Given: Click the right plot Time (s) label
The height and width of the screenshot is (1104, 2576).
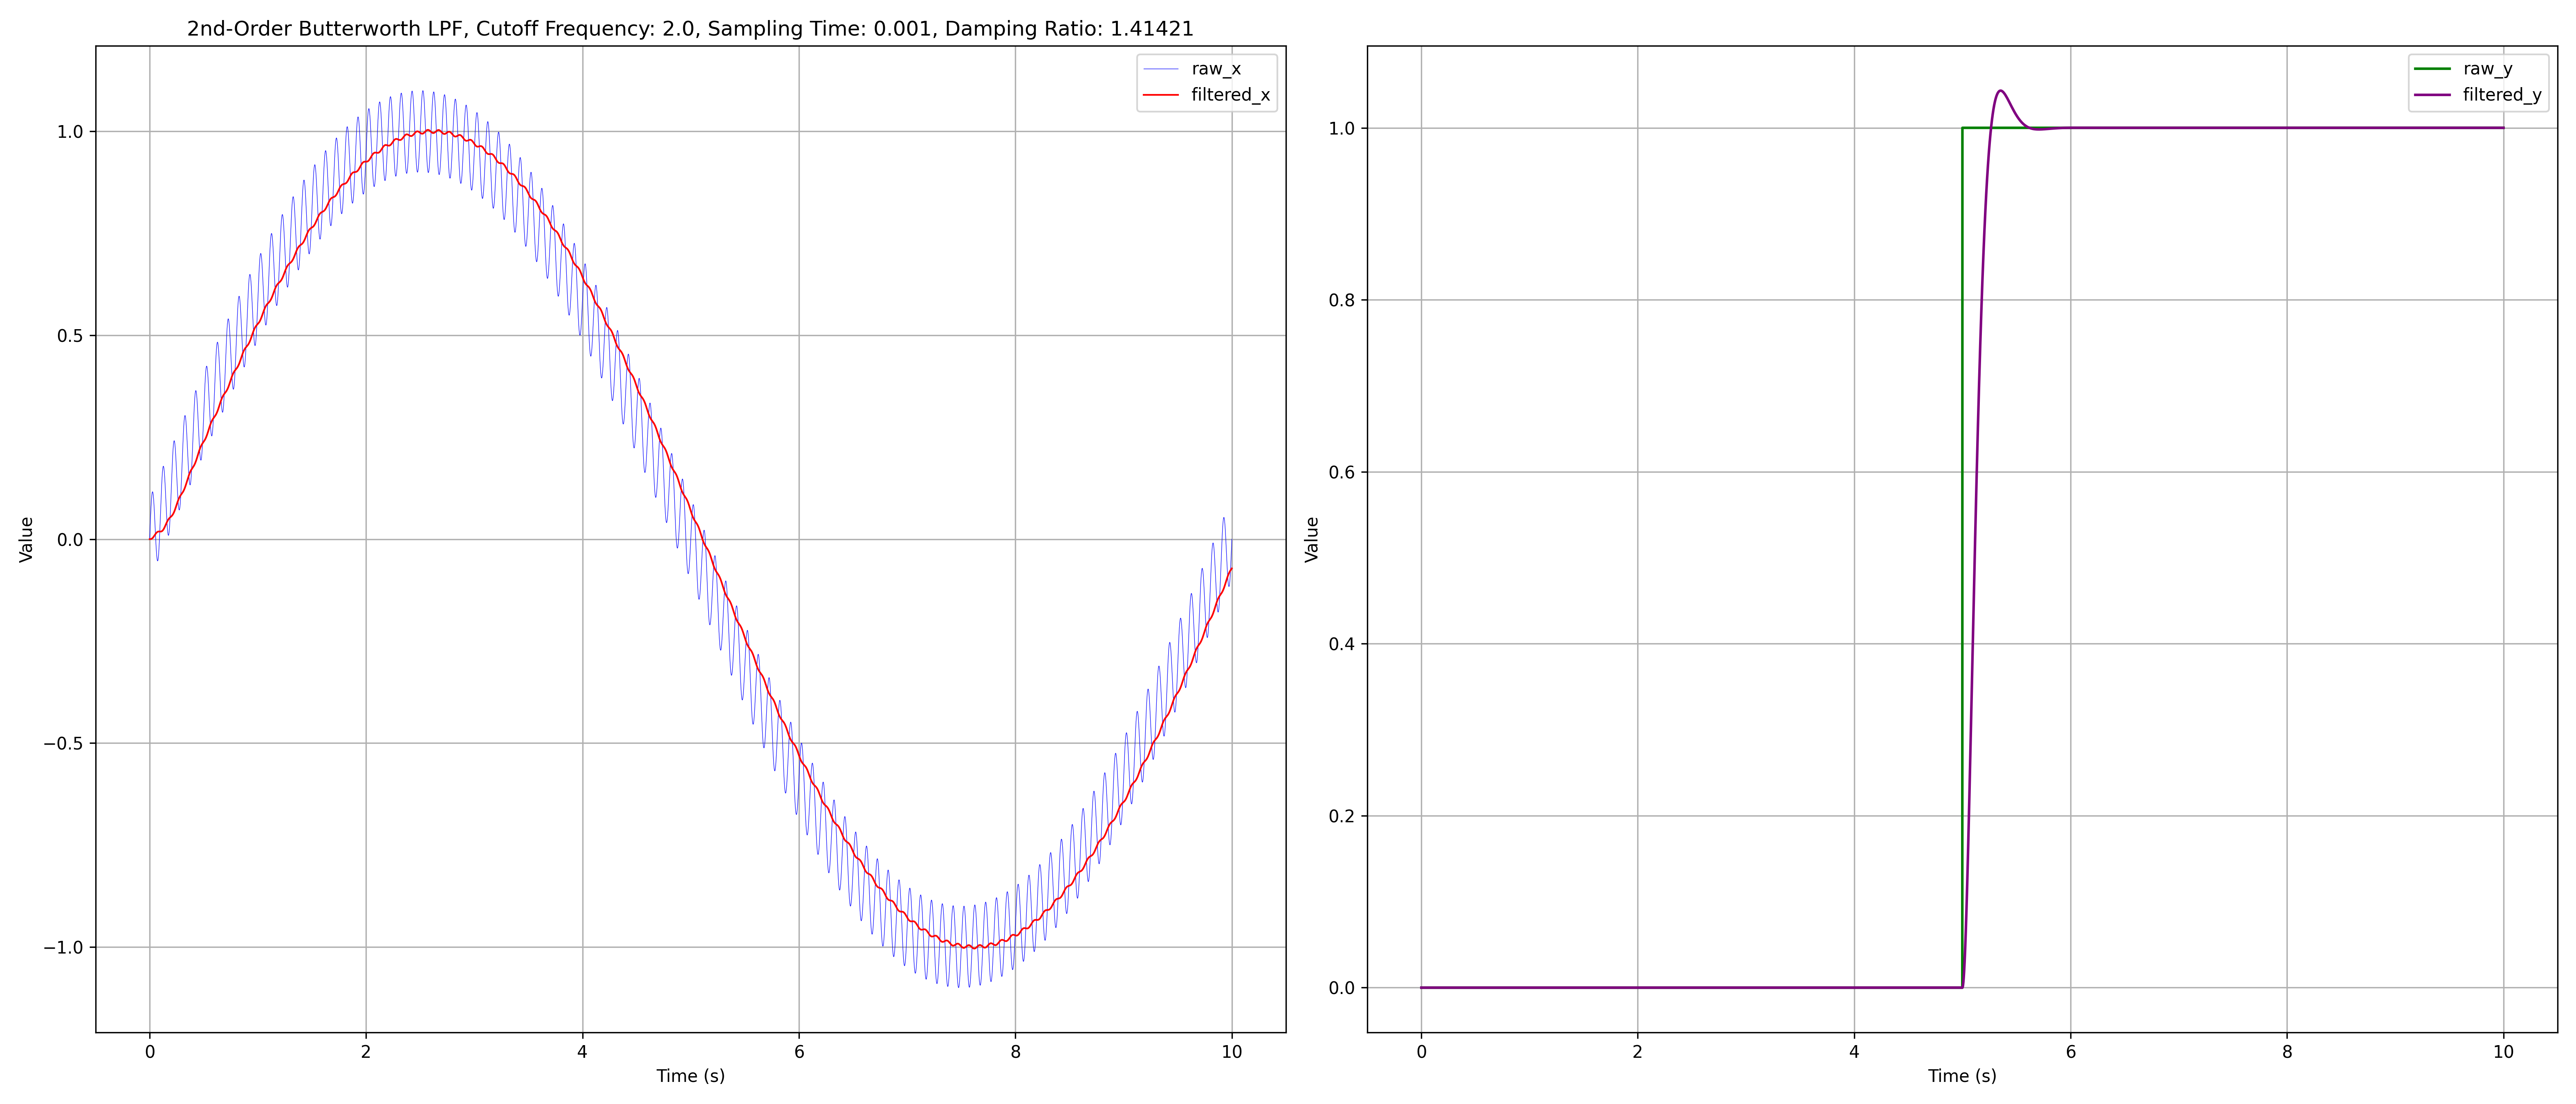Looking at the screenshot, I should pos(1962,1076).
